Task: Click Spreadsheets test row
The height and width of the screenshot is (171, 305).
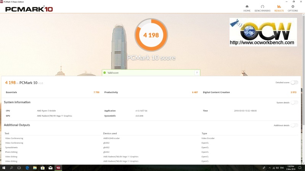Action: (x=11, y=147)
